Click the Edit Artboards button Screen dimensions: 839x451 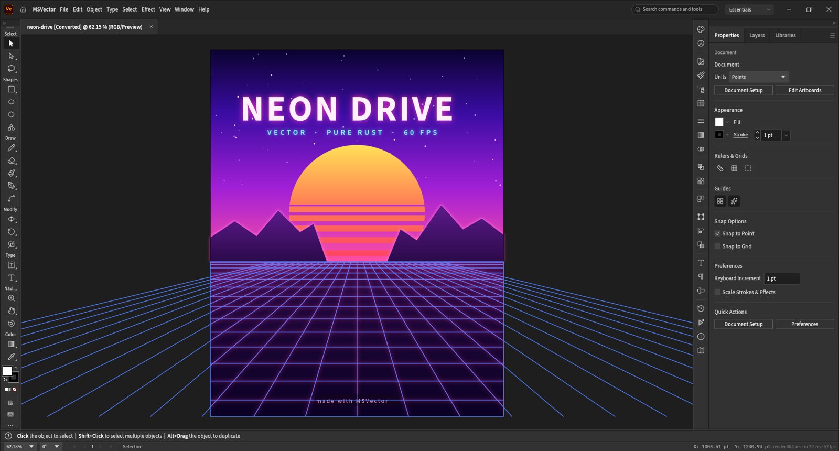[x=805, y=90]
